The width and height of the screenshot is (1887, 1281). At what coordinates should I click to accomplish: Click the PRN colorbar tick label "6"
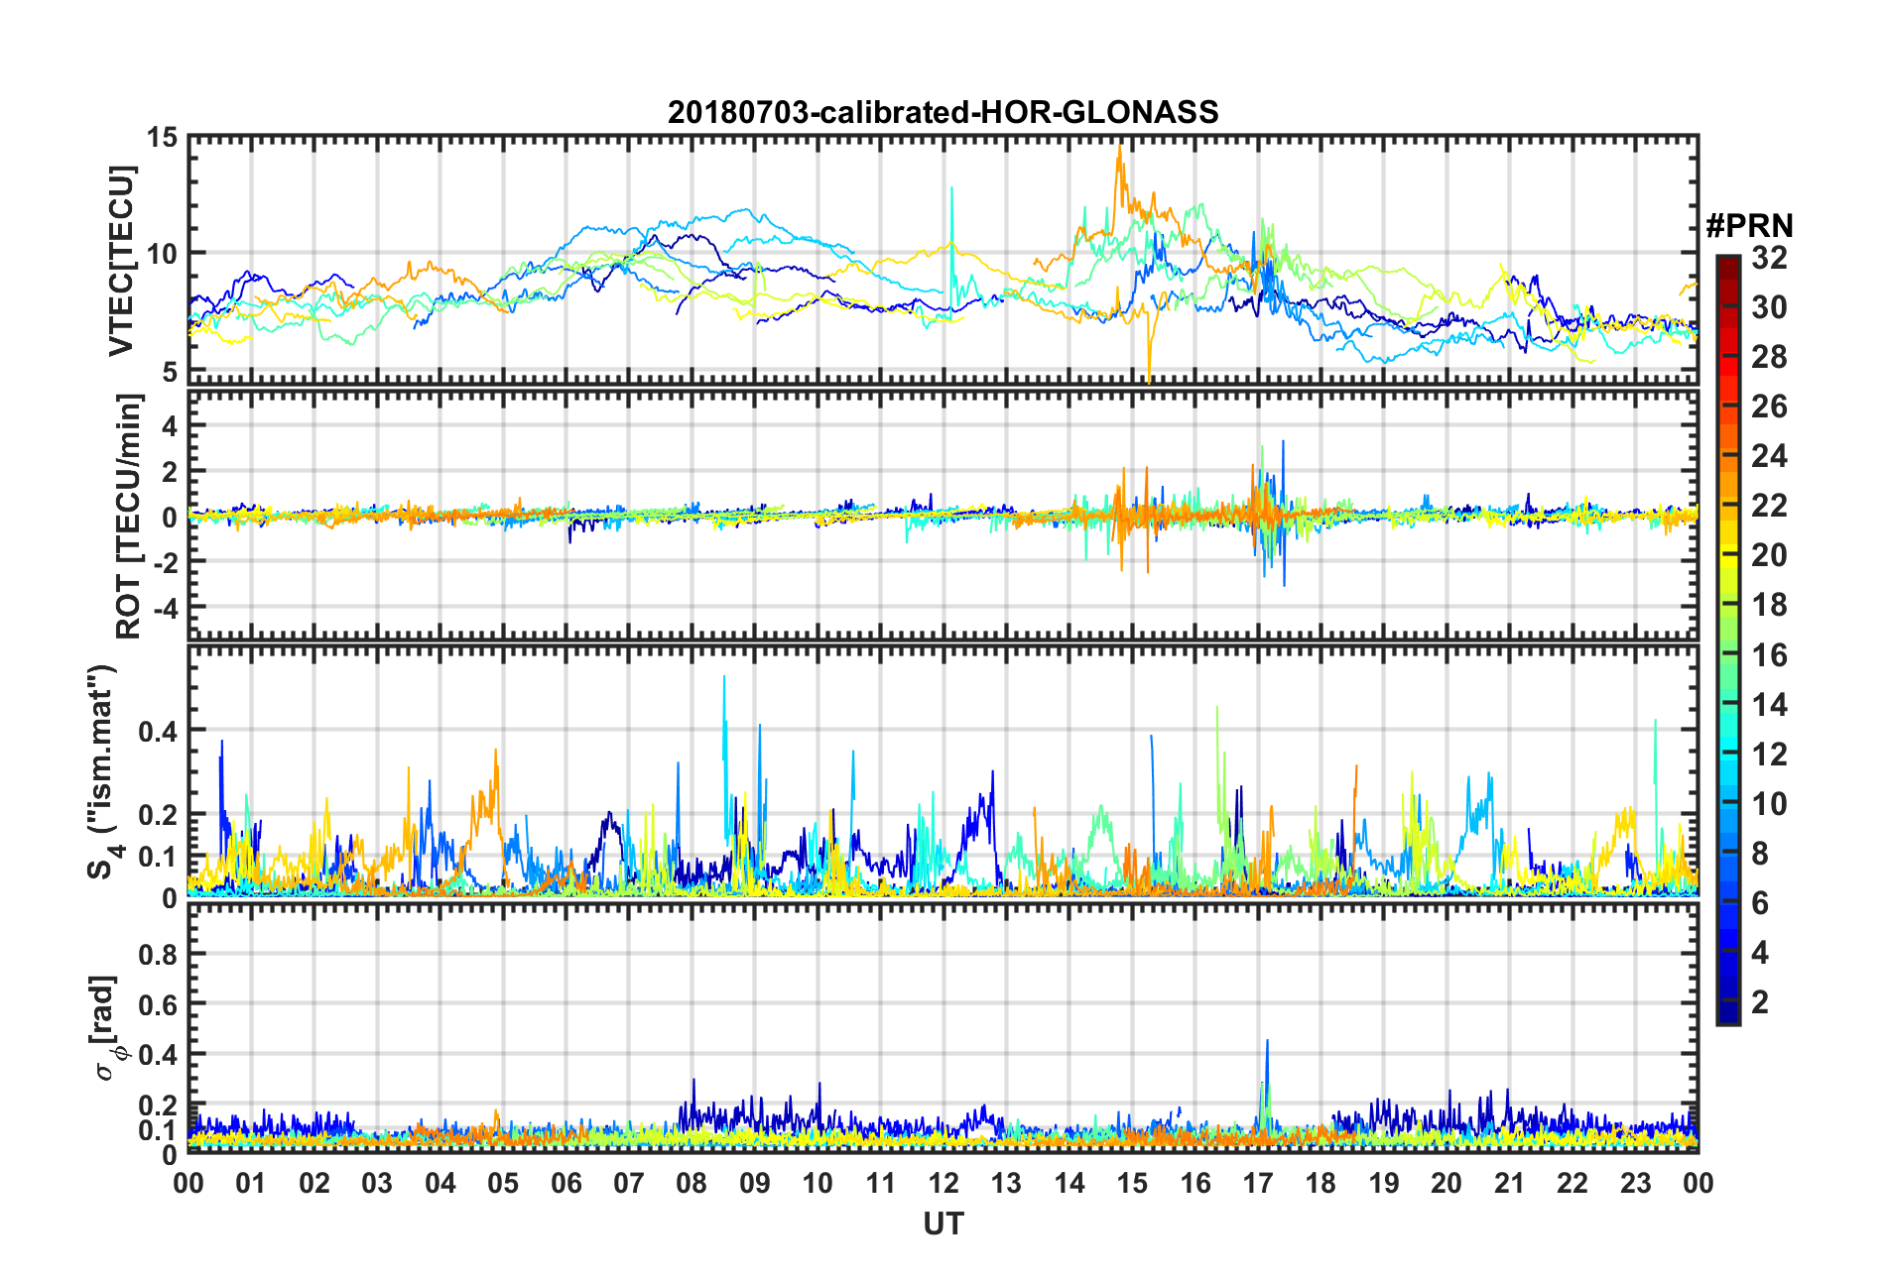click(1760, 903)
